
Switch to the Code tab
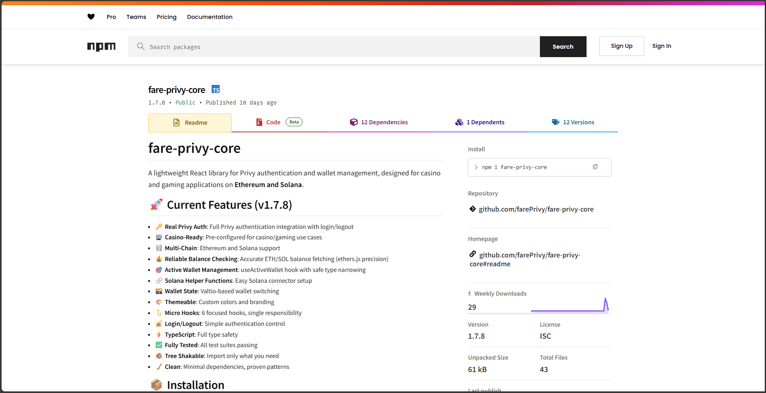coord(279,122)
